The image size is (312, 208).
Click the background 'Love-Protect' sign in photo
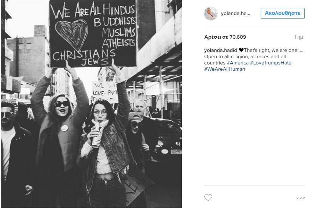pyautogui.click(x=105, y=92)
